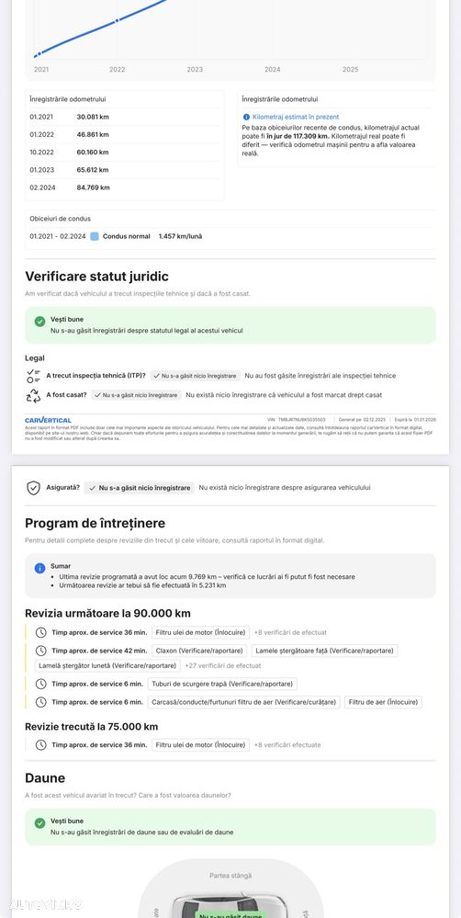Click the blue info icon in Sumar box
This screenshot has height=918, width=461.
click(39, 568)
